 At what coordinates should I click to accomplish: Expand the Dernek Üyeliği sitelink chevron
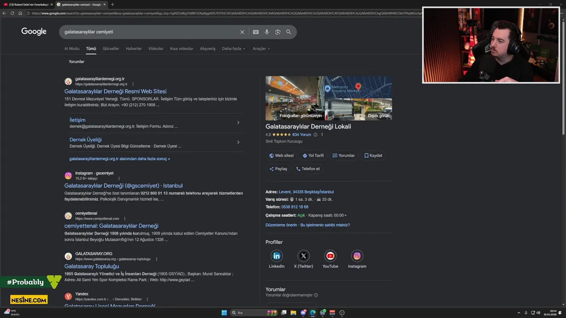point(238,142)
